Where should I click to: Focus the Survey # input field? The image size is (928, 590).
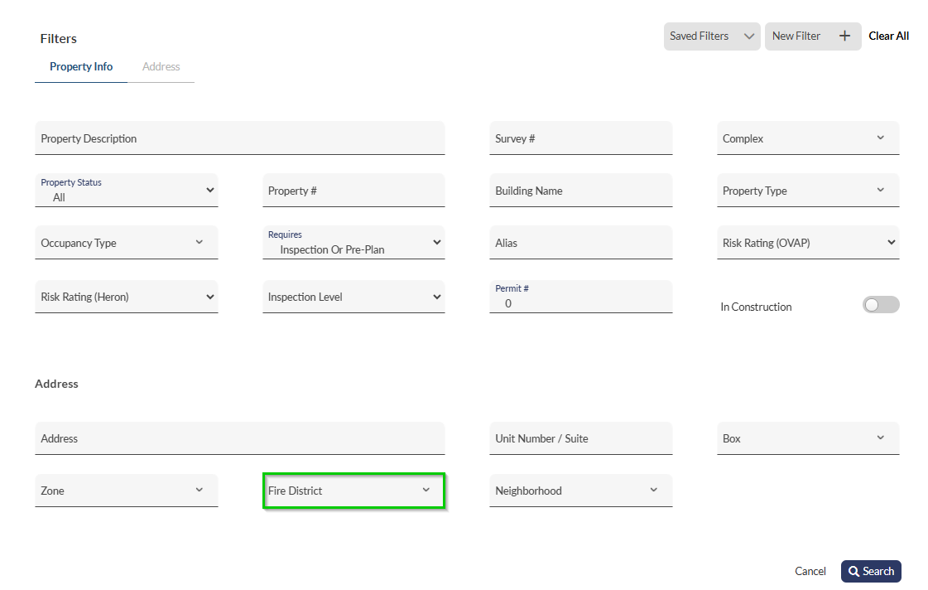coord(580,138)
